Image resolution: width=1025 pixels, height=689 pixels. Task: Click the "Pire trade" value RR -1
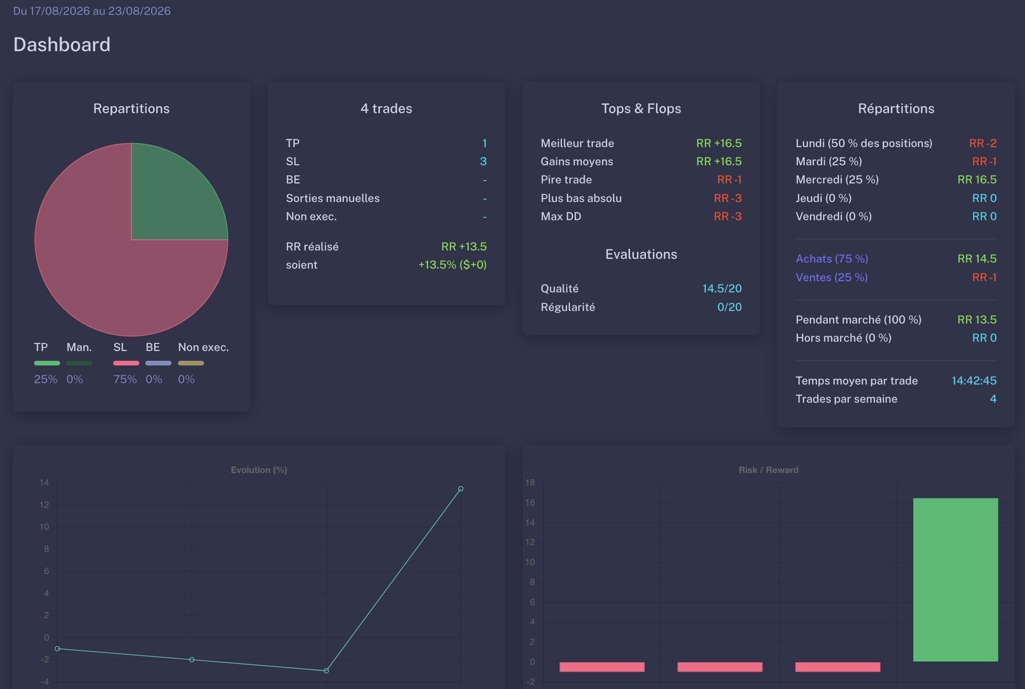coord(730,179)
